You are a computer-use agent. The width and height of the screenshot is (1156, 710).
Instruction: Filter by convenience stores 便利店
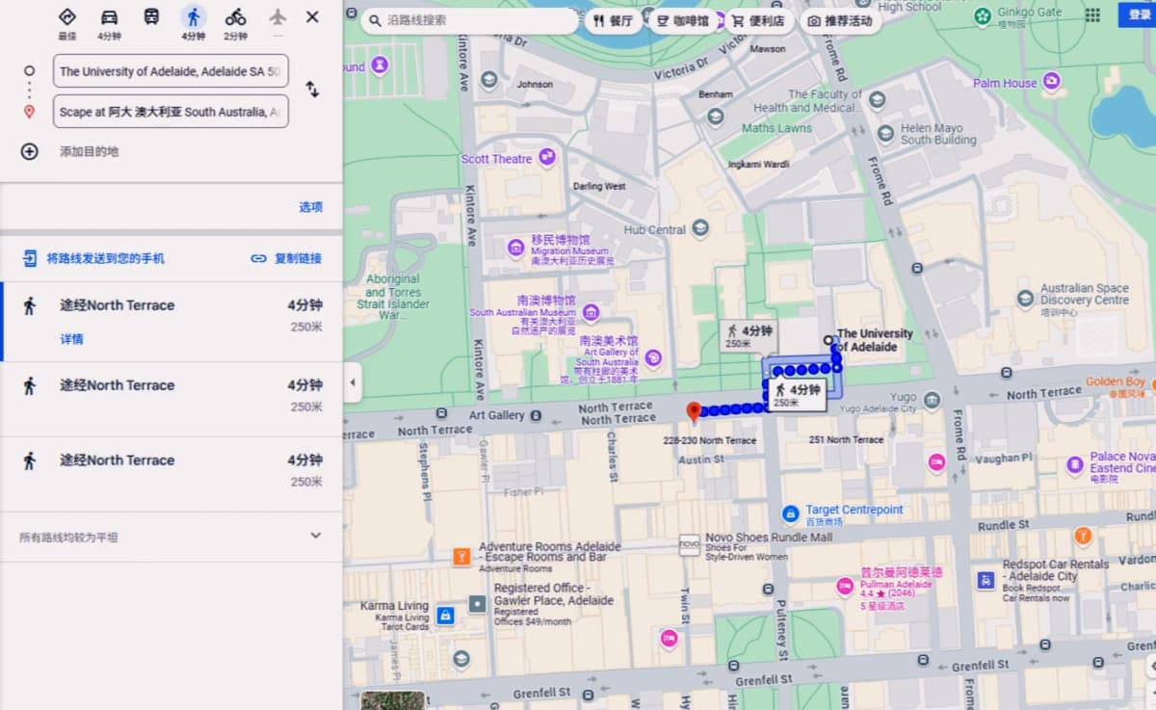(x=757, y=20)
